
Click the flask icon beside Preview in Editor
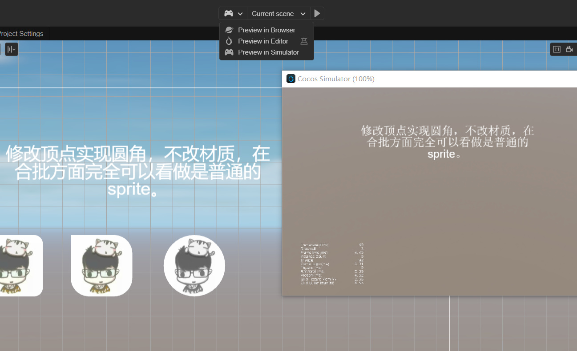coord(304,41)
